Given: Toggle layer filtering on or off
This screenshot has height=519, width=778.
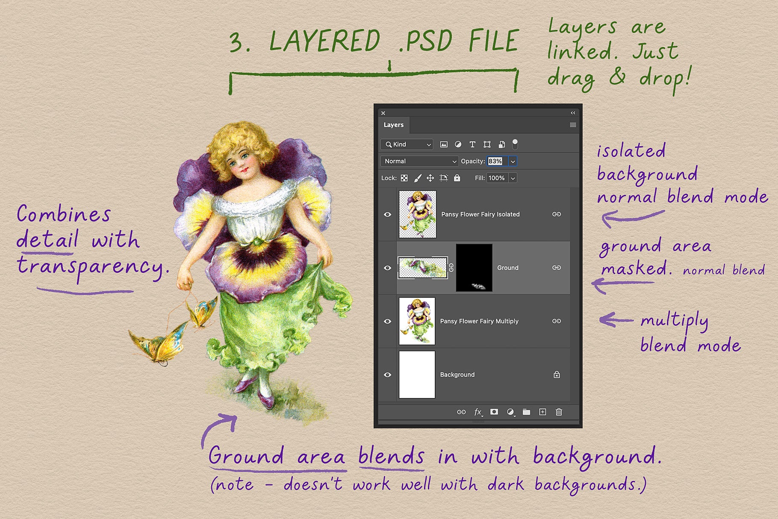Looking at the screenshot, I should pos(515,144).
